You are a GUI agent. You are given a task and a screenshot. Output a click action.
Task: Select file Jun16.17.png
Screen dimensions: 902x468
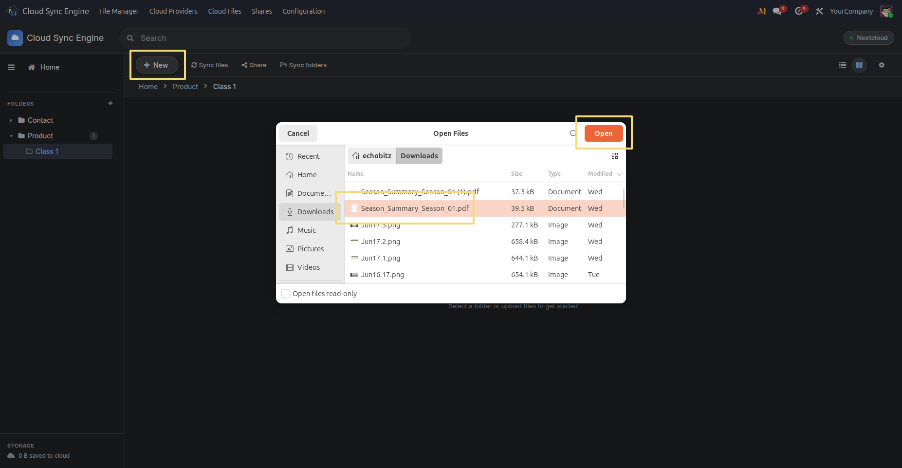pos(485,275)
